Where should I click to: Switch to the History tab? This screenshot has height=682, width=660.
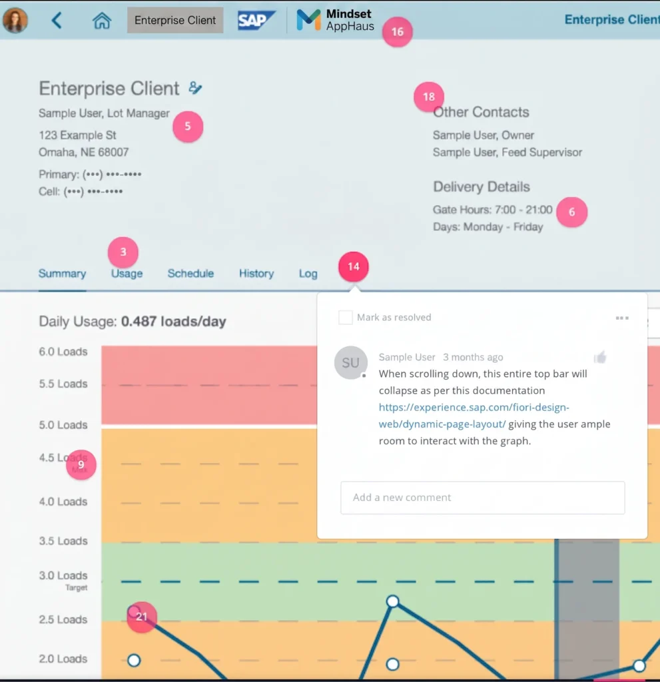point(256,274)
